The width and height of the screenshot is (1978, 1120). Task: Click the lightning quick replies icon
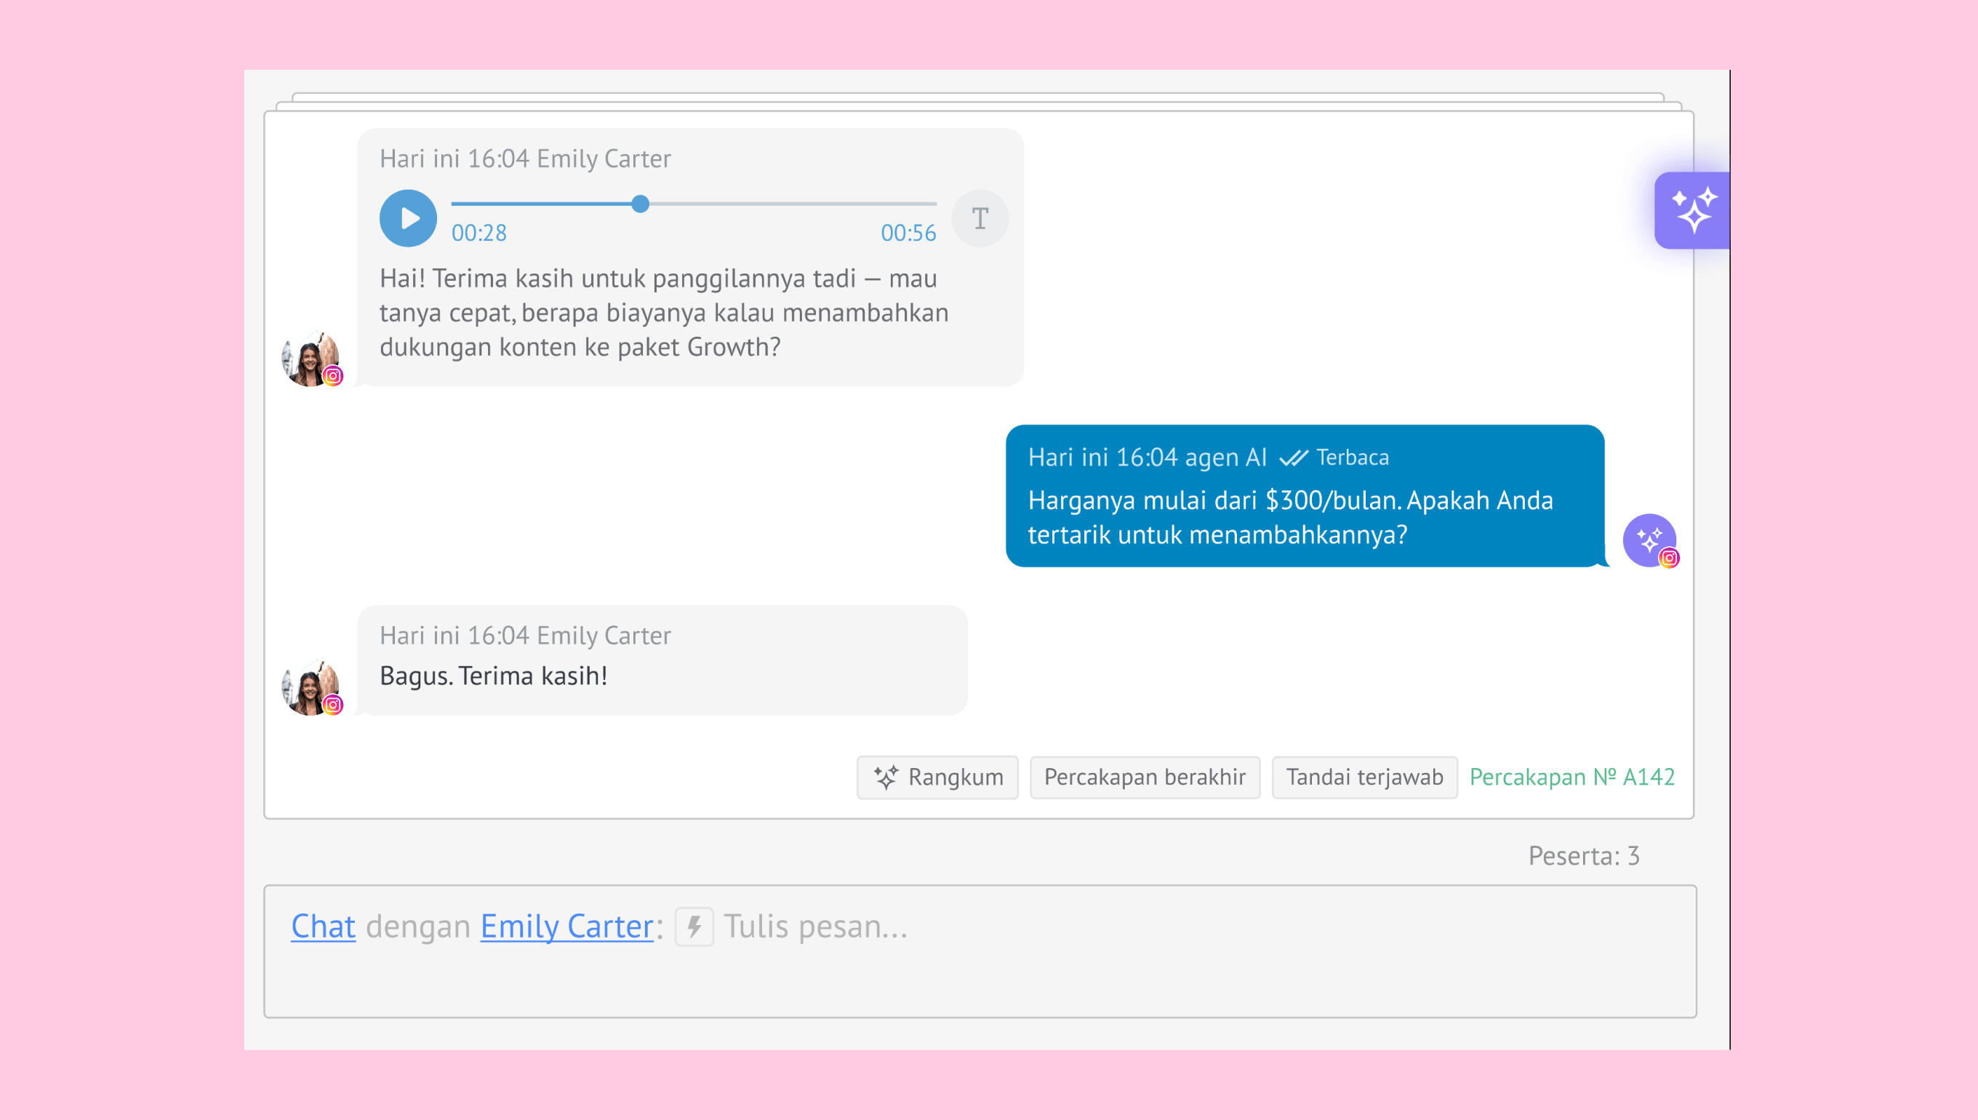pos(694,926)
